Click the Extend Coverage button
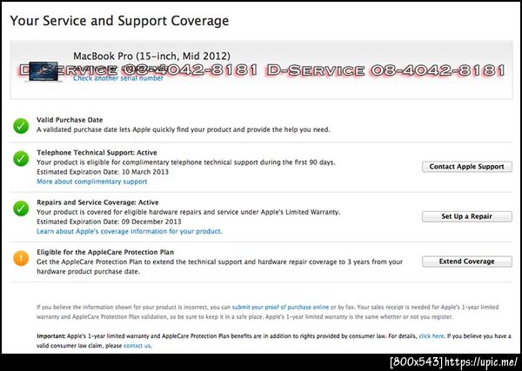 (x=466, y=262)
